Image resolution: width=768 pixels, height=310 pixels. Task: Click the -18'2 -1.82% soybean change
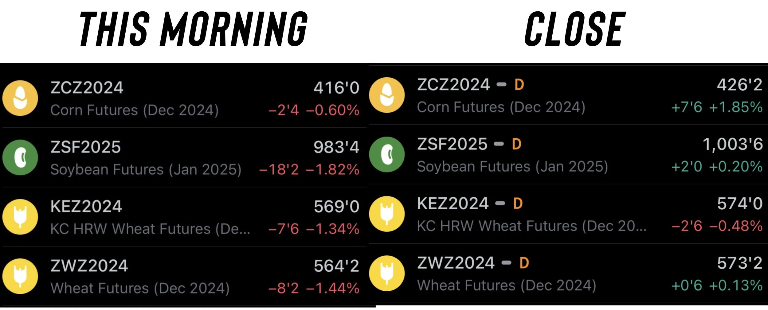point(309,169)
